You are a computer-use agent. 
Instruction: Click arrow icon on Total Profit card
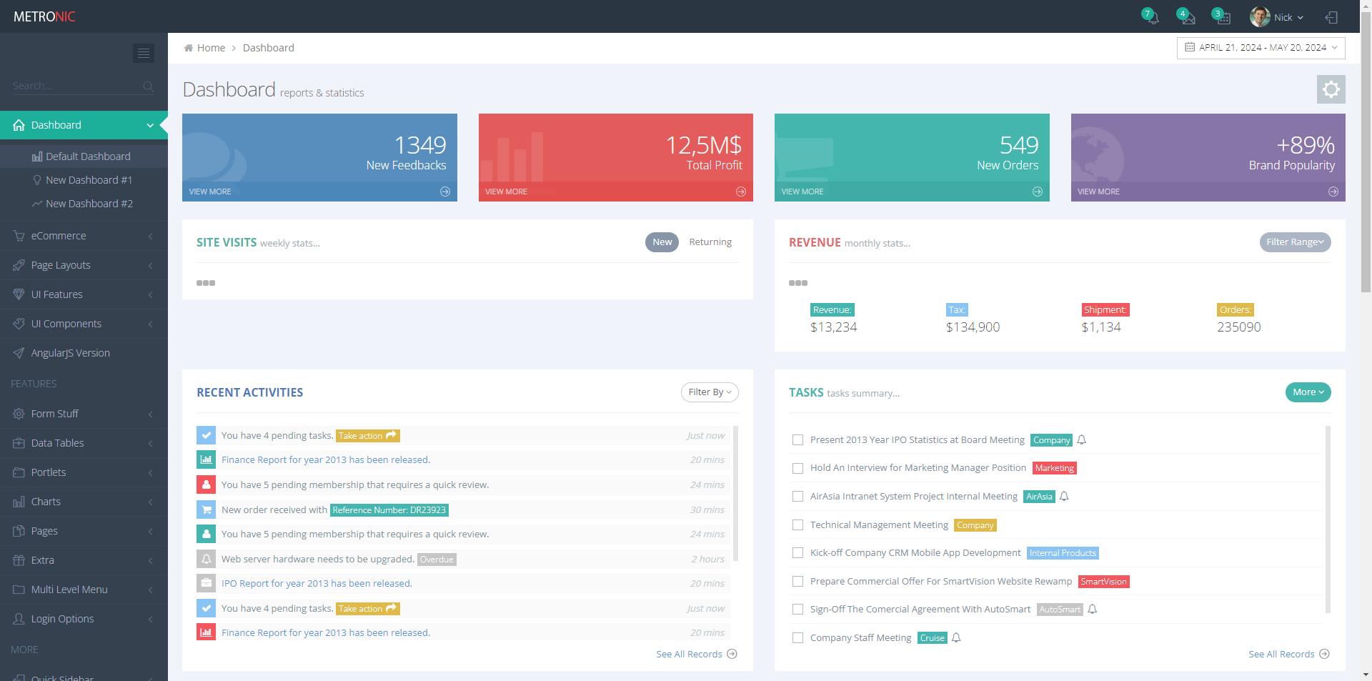pyautogui.click(x=741, y=192)
